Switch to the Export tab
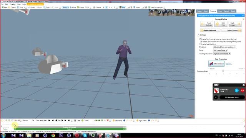 click(226, 11)
